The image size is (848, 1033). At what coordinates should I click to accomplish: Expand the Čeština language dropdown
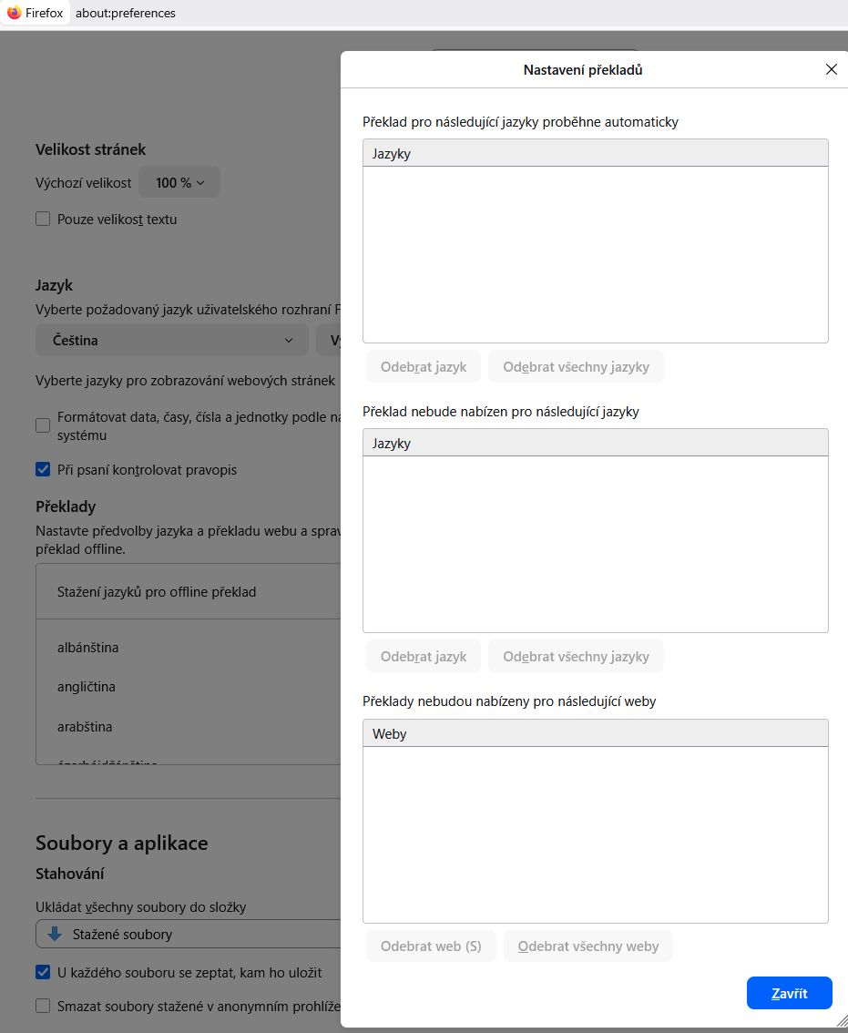[172, 341]
